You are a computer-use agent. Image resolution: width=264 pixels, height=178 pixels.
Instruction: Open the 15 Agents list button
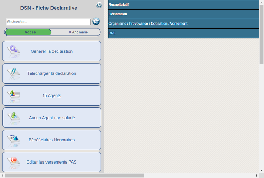[x=52, y=95]
